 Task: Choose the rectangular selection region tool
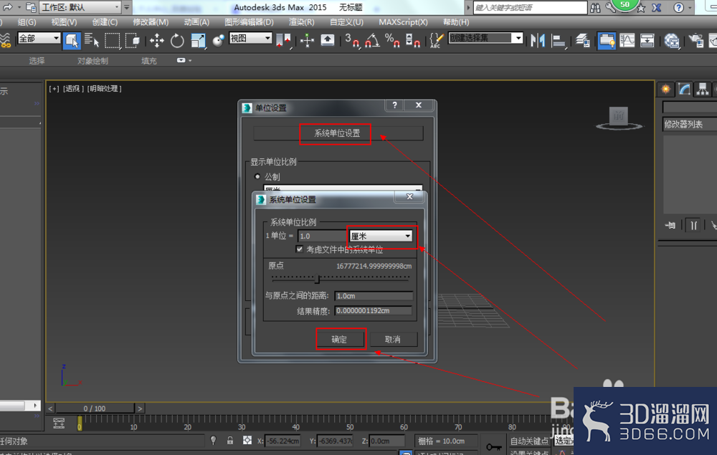[x=112, y=41]
